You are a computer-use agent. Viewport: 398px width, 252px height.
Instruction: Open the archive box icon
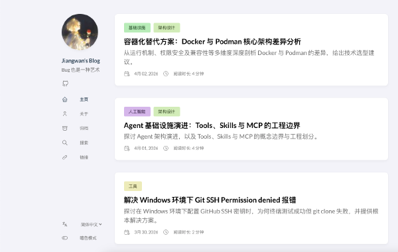[x=65, y=128]
